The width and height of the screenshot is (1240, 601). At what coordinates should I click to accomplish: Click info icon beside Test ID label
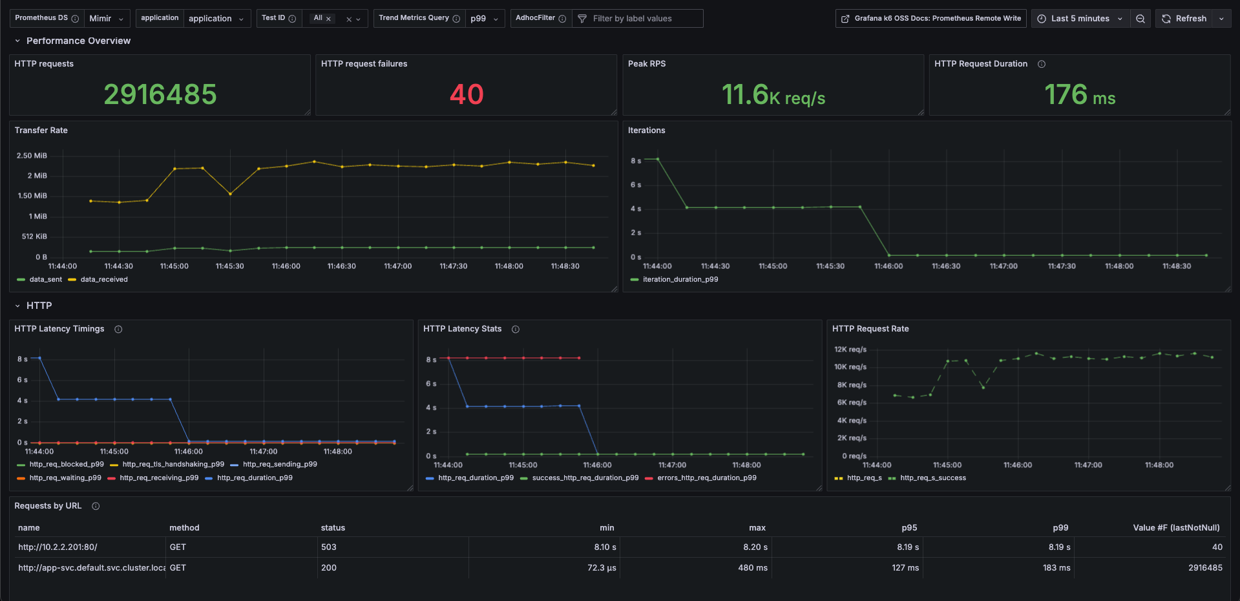292,19
